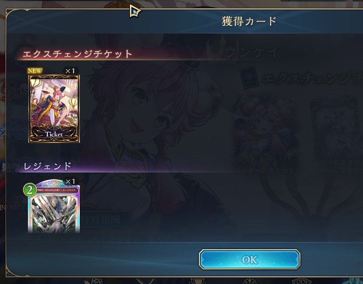Click the Ticket label on the ticket card
Viewport: 363px width, 284px height.
click(54, 134)
